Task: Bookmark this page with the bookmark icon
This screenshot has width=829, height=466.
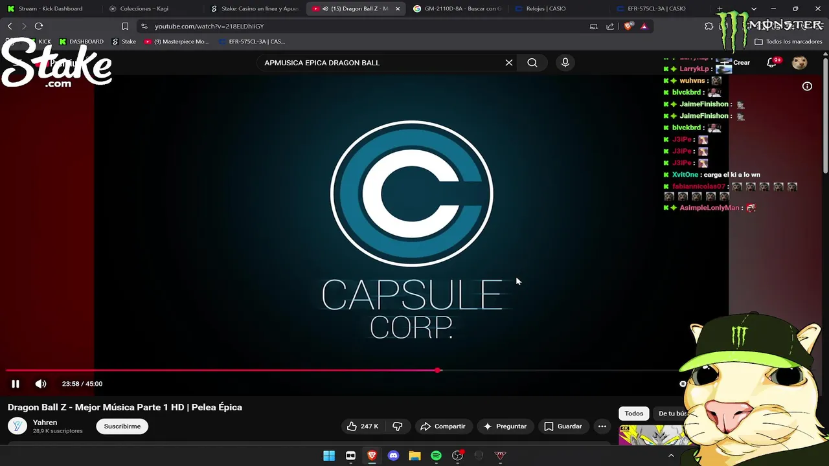Action: (x=125, y=26)
